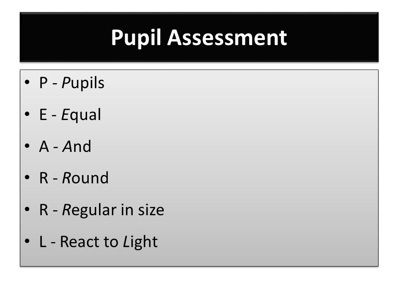Select the 'L - React to Light' line
398x298 pixels.
coord(99,242)
